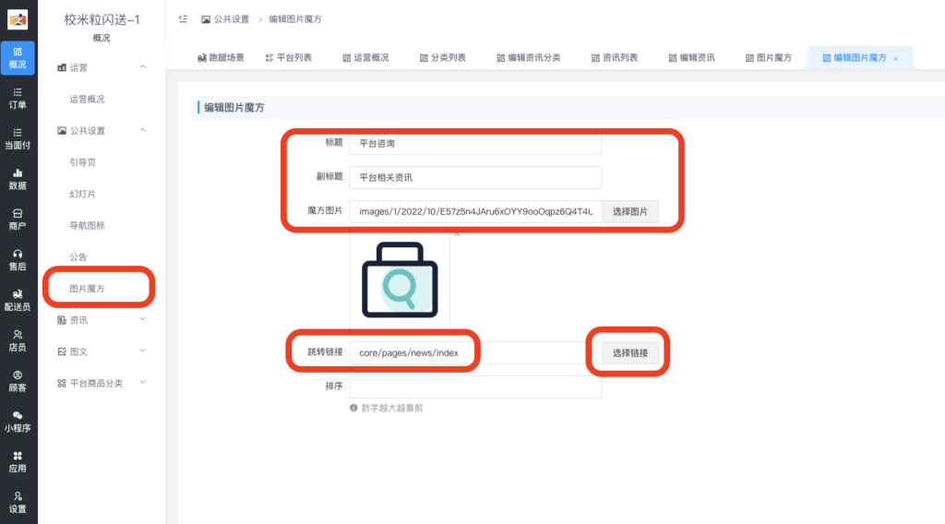Switch to the 编辑资讯 tab

point(691,58)
